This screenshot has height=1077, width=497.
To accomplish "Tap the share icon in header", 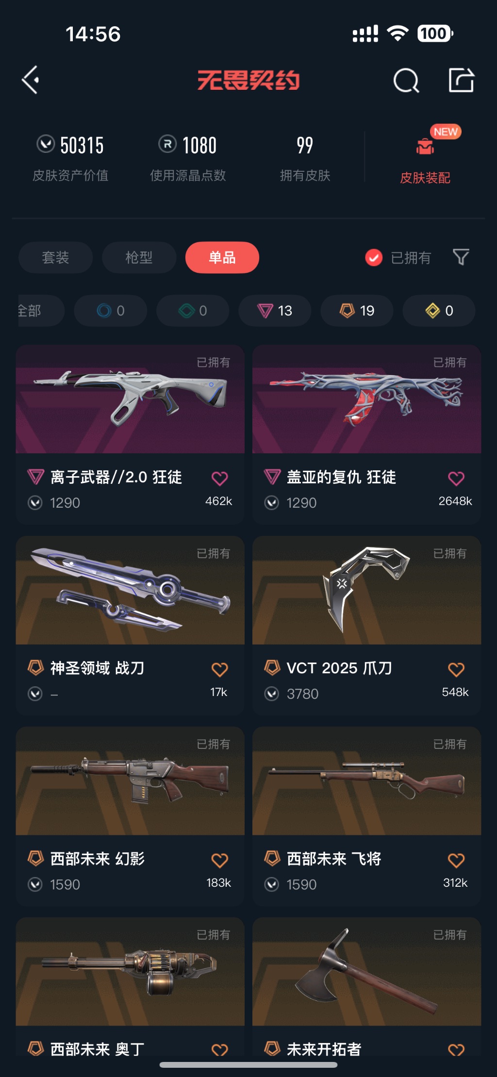I will coord(461,80).
